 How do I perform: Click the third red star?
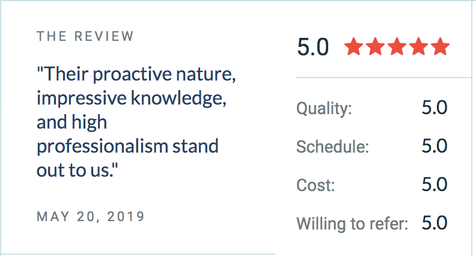[x=397, y=46]
